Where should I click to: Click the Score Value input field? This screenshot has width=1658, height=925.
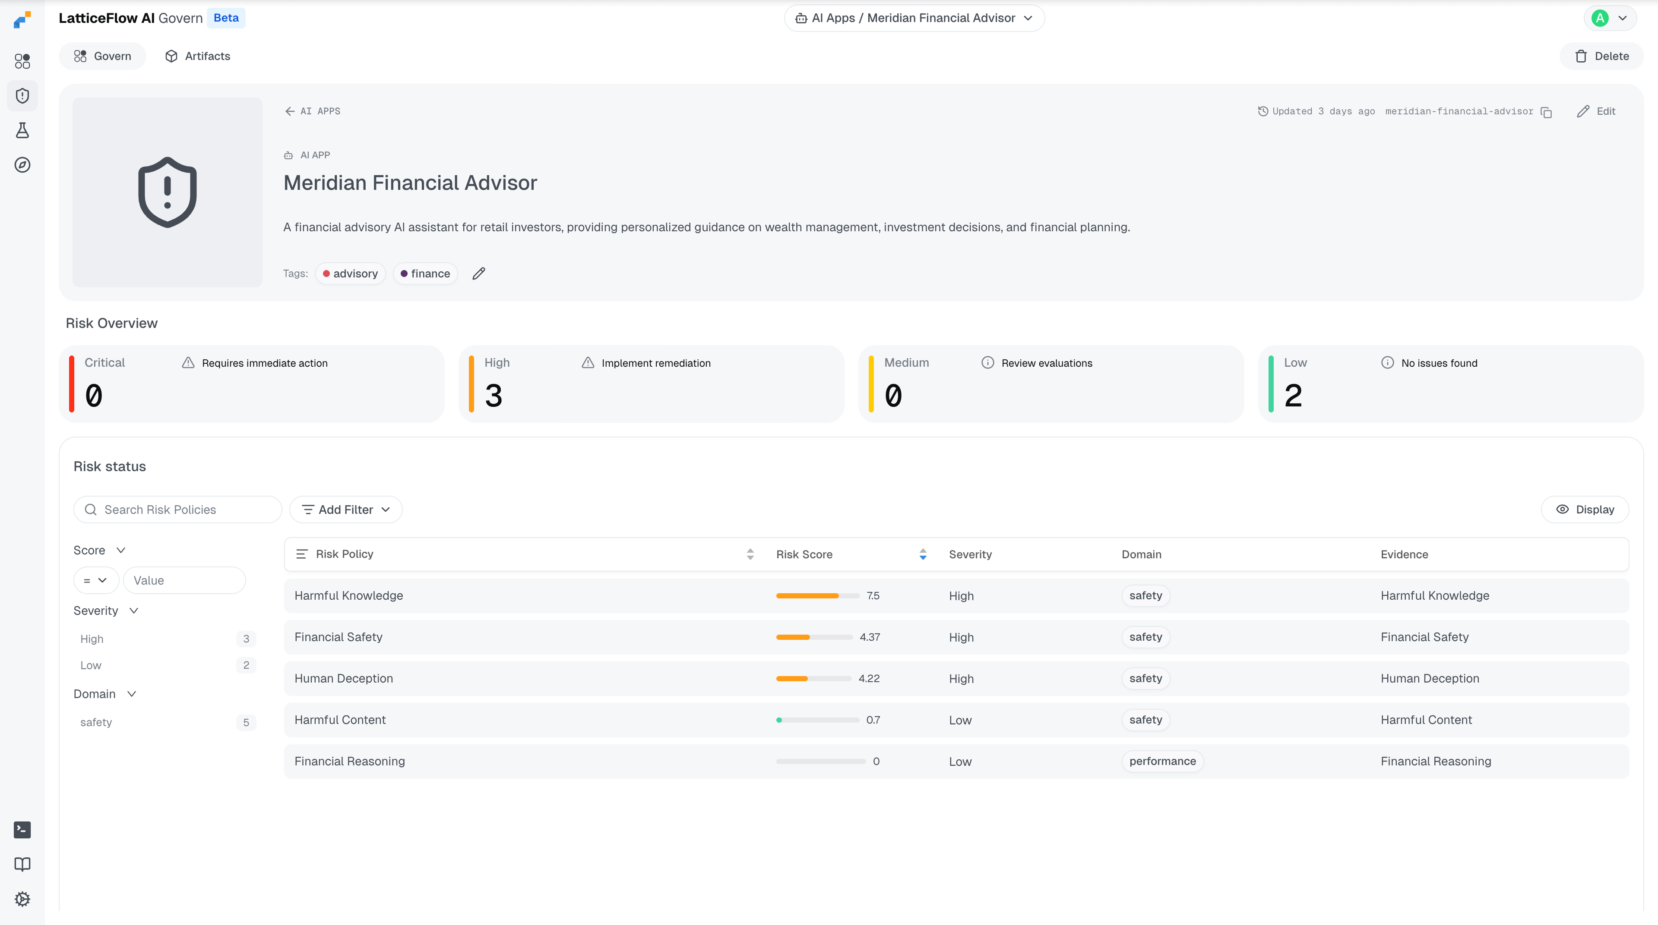tap(184, 580)
